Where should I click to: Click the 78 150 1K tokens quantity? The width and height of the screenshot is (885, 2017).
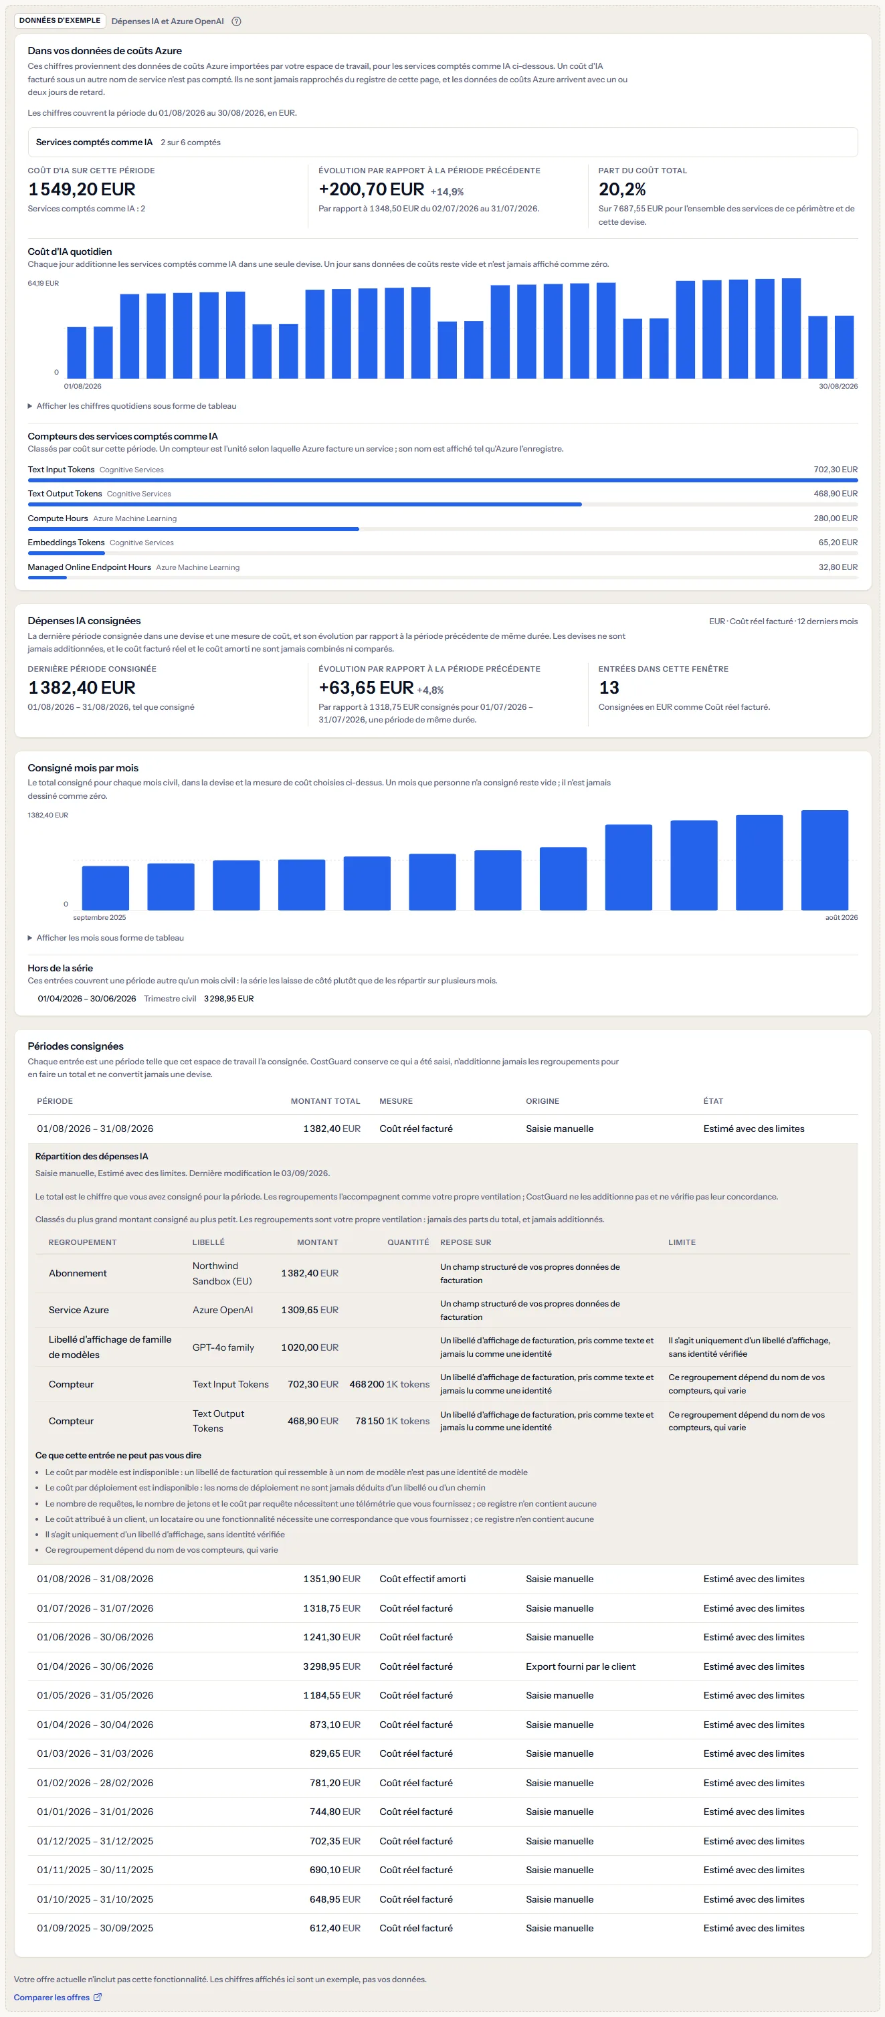[393, 1420]
